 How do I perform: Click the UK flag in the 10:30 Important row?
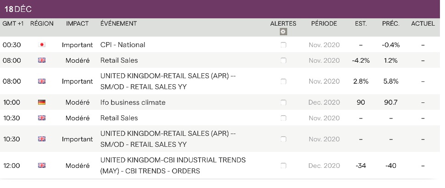pyautogui.click(x=42, y=139)
